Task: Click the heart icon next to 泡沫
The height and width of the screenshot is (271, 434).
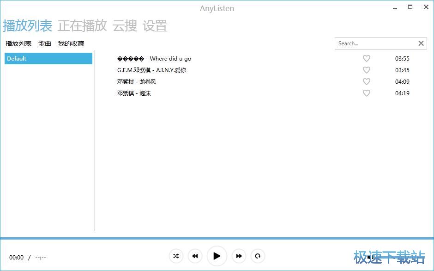Action: pyautogui.click(x=367, y=93)
